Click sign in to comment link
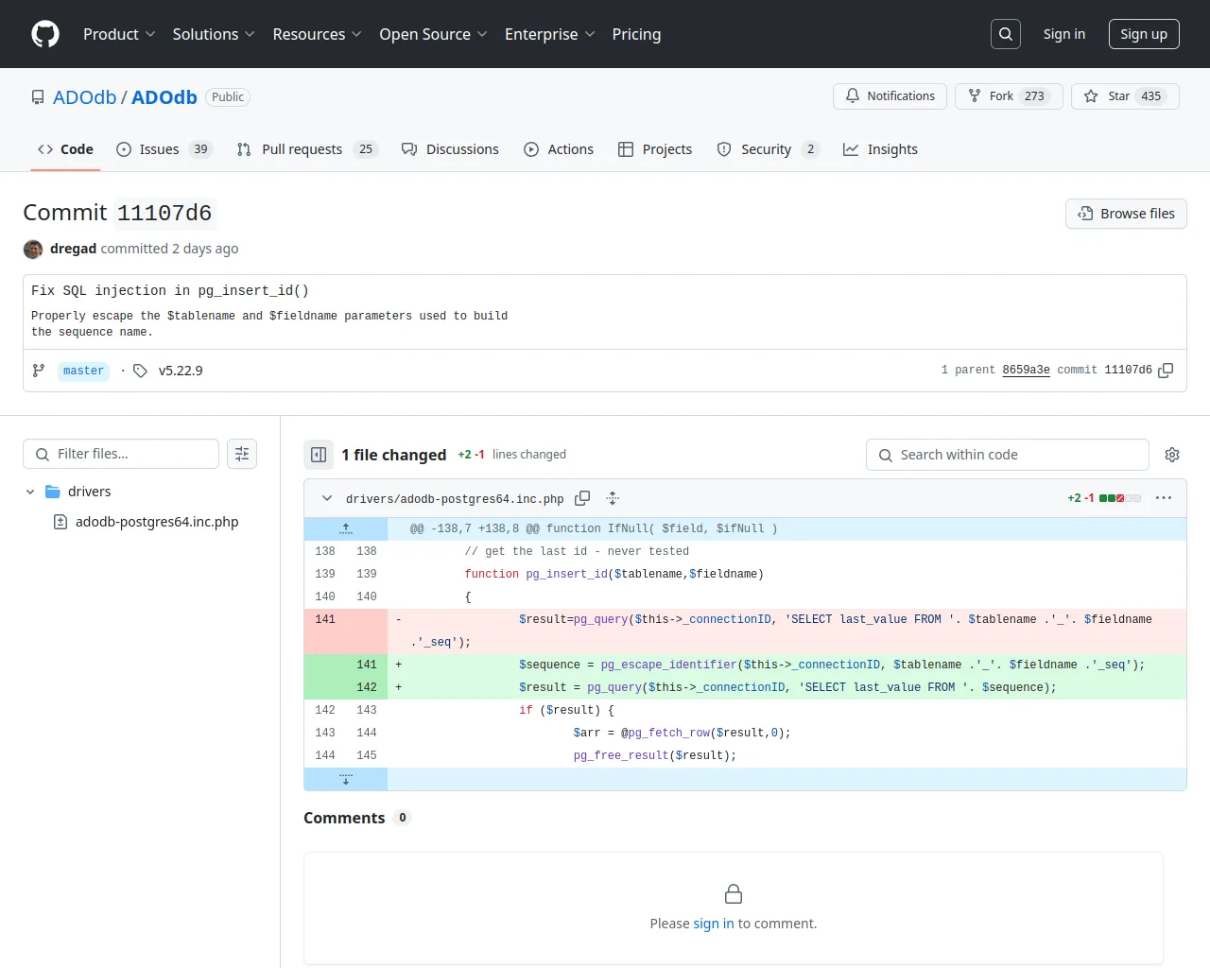This screenshot has width=1210, height=968. coord(713,924)
